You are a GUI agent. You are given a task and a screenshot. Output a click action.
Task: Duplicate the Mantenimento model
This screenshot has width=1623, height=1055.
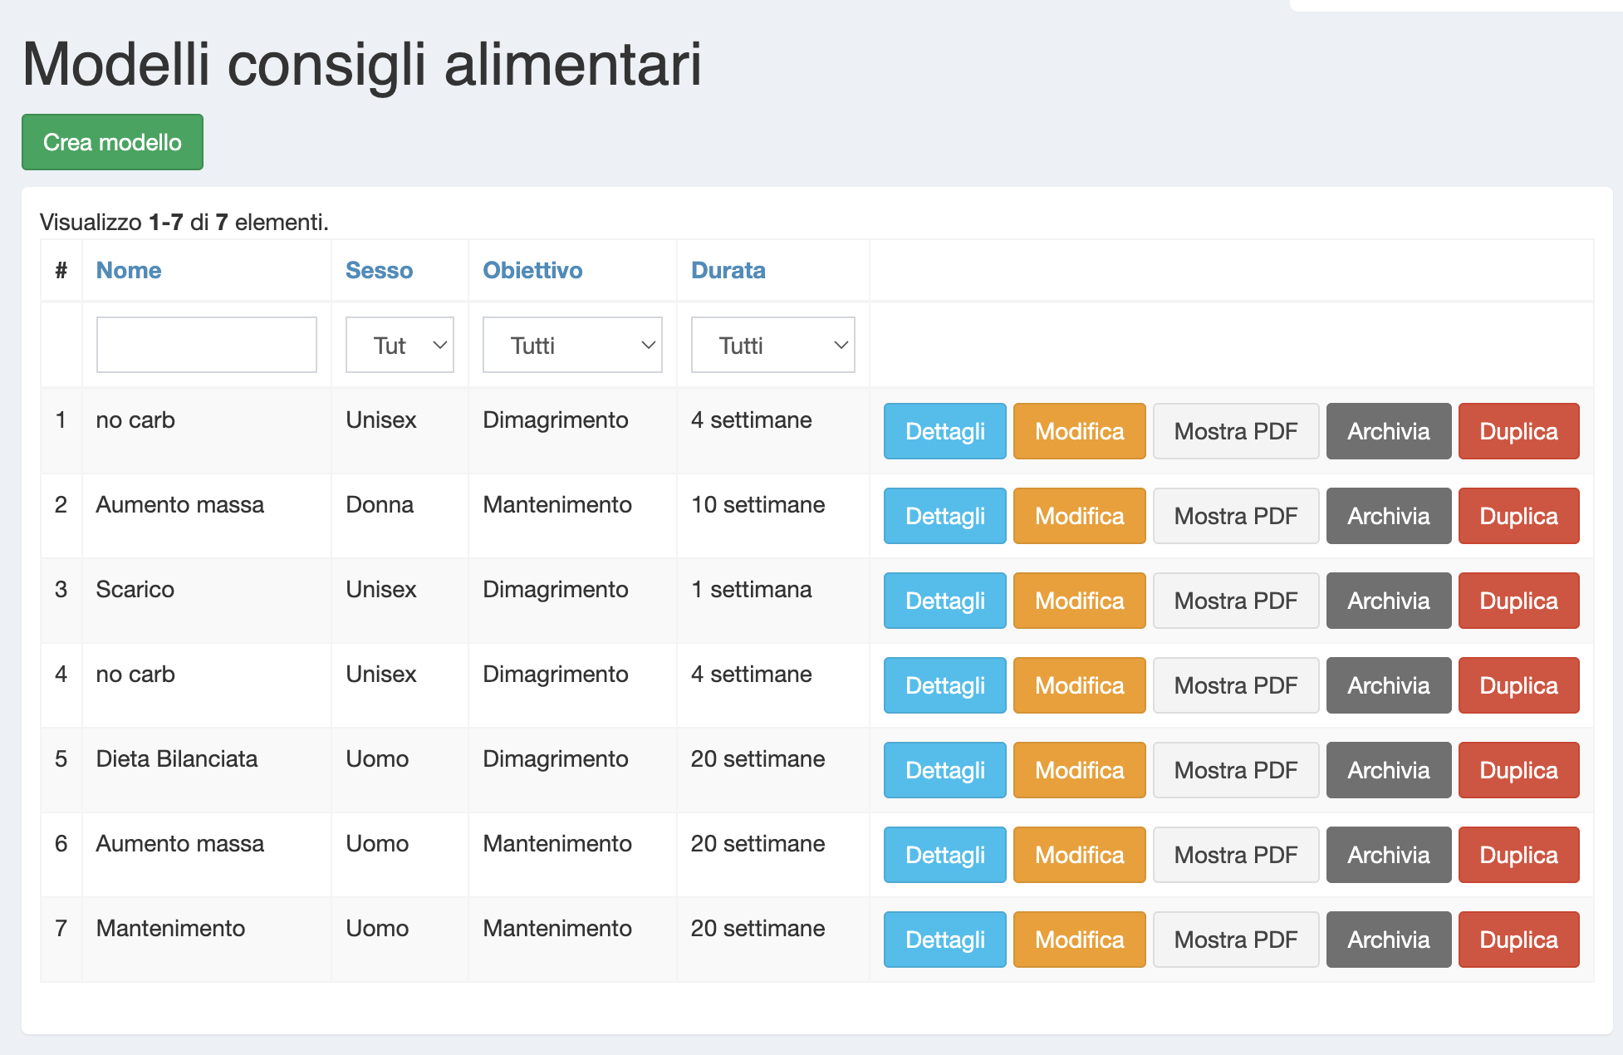click(1518, 940)
